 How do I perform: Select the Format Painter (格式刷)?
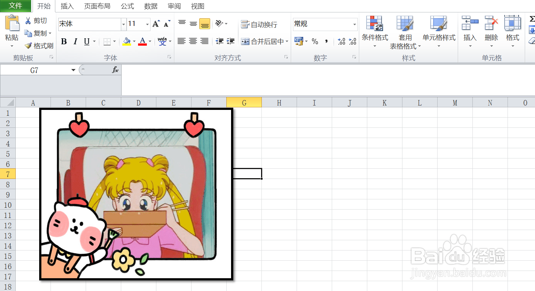point(39,46)
